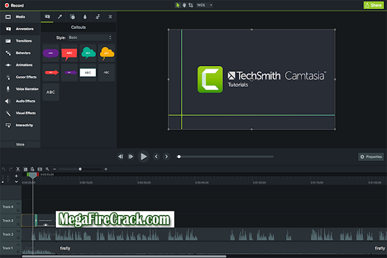387x258 pixels.
Task: Zoom in the timeline with plus
Action: click(x=106, y=169)
